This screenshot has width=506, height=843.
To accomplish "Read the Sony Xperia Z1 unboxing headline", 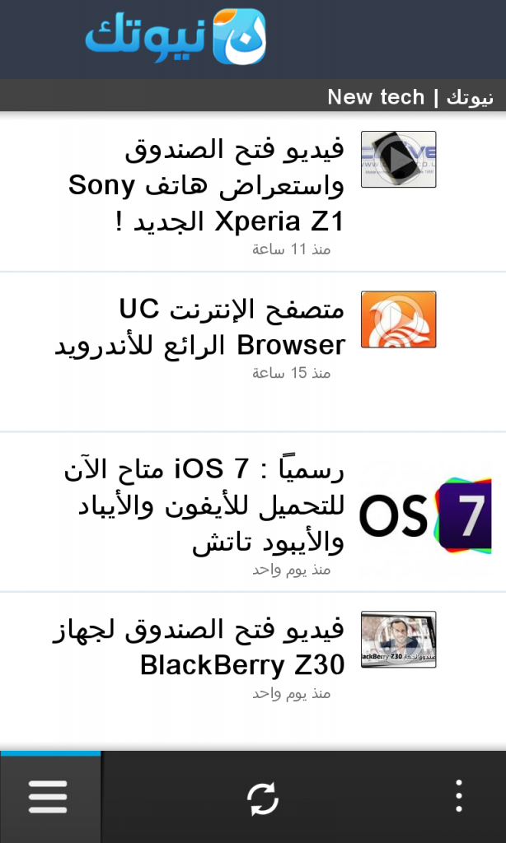I will click(206, 185).
